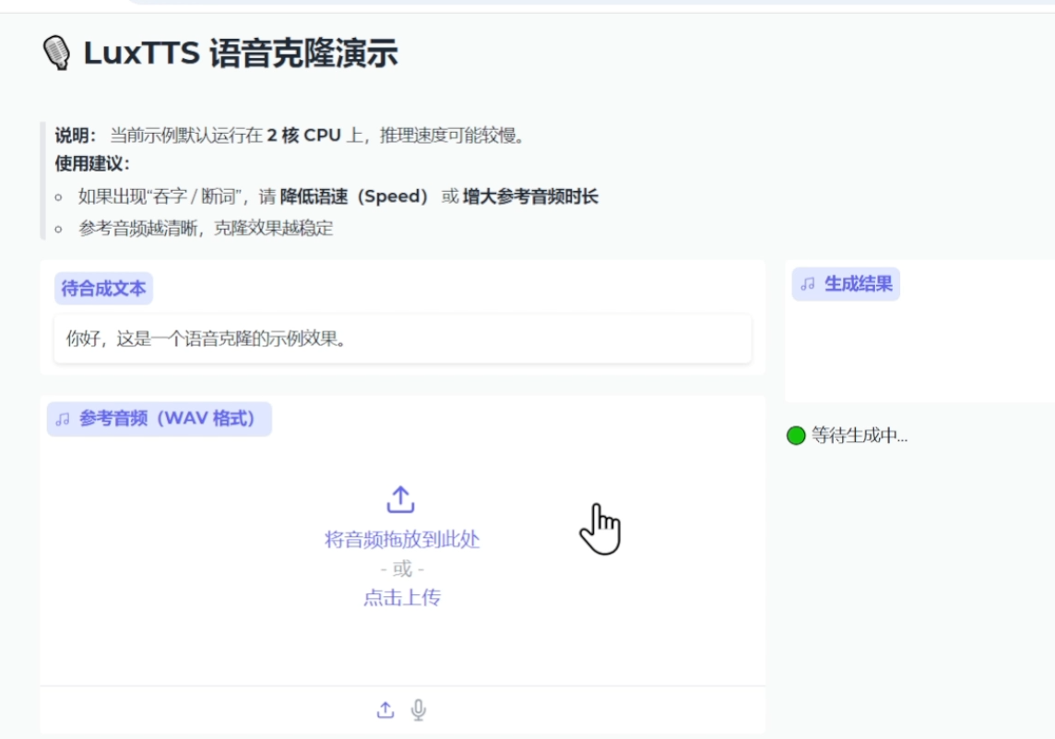Click the microphone emoji beside LuxTTS title

[56, 53]
